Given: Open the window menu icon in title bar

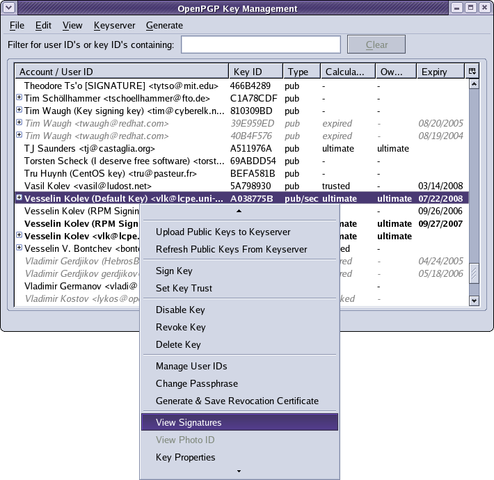Looking at the screenshot, I should pyautogui.click(x=8, y=8).
